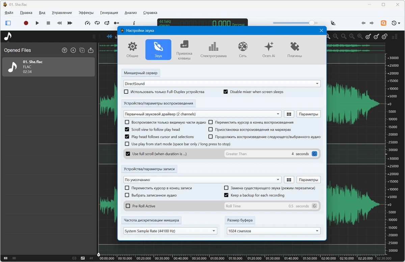This screenshot has height=262, width=405.
Task: Enable Use play from start mode checkbox
Action: [x=127, y=144]
